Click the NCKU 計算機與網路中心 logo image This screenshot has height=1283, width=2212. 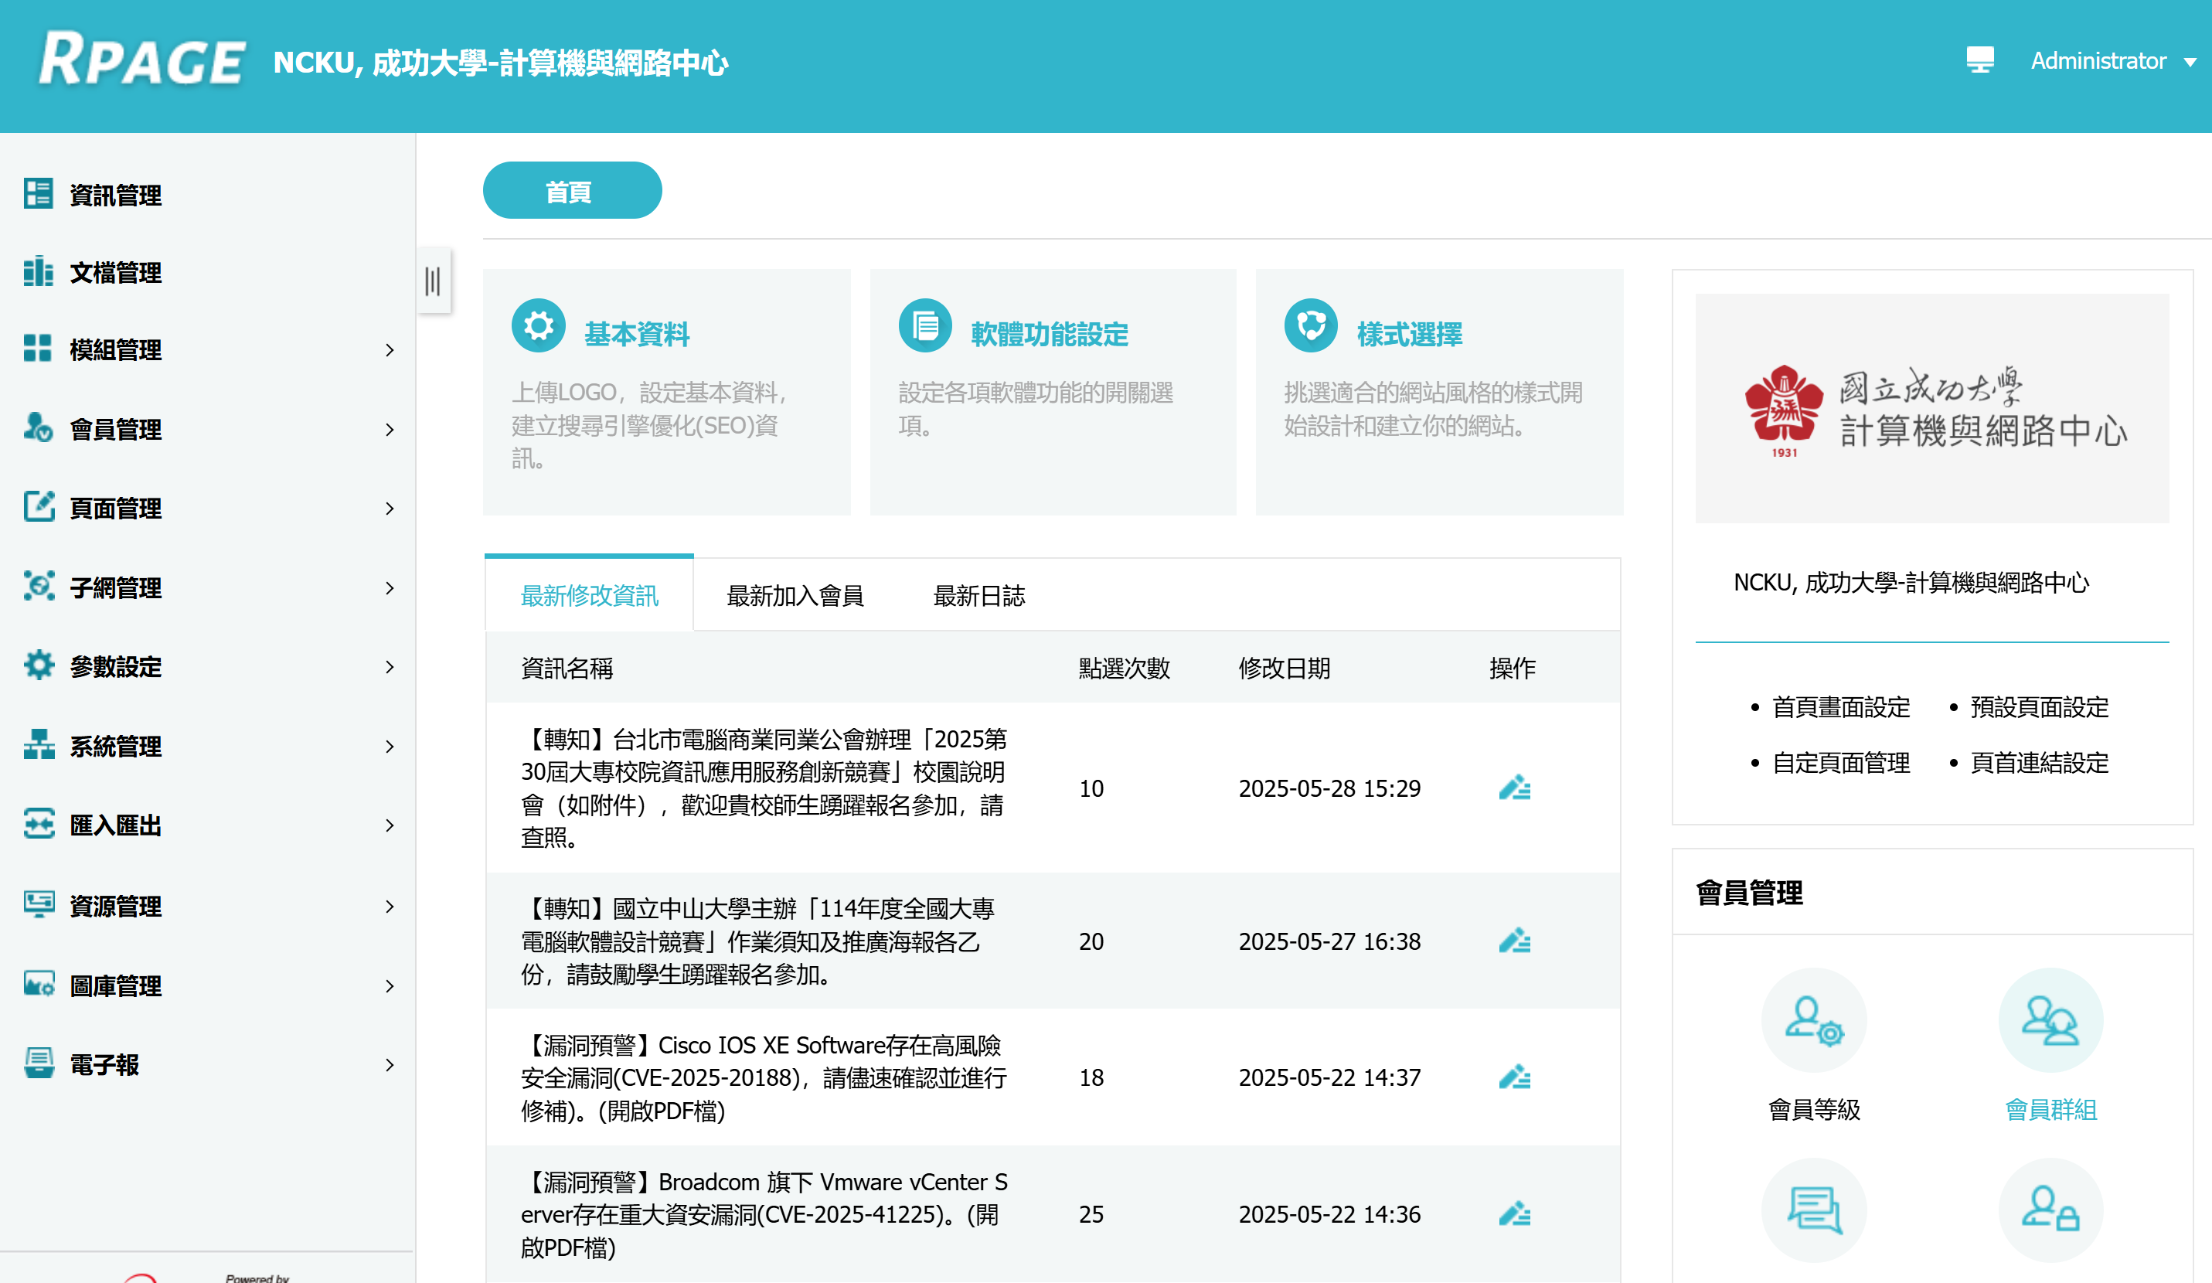coord(1931,408)
